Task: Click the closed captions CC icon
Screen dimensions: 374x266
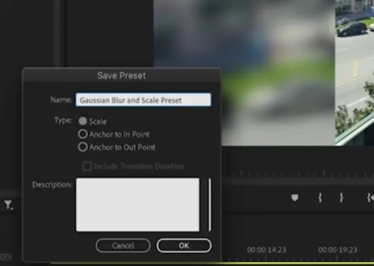Action: coord(6,257)
